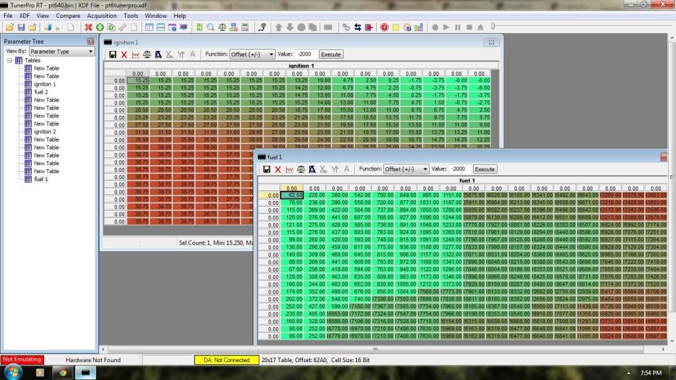Click the open bin file folder icon
The width and height of the screenshot is (676, 380).
click(9, 27)
